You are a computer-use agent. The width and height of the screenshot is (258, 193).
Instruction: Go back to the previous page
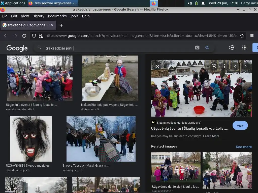pyautogui.click(x=6, y=36)
